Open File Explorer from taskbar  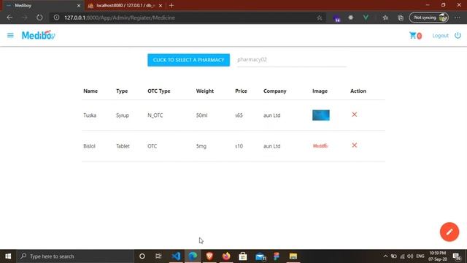click(293, 256)
